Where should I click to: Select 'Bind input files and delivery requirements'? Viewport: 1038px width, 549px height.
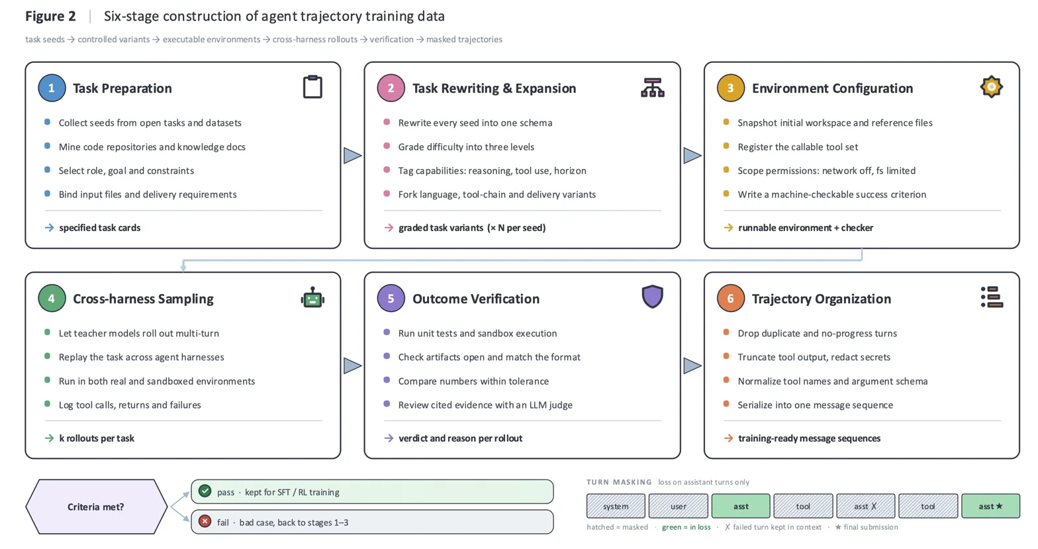148,194
